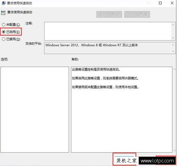Click the text 'Windows Server 2012、Windows 8 或 Windows RT 及以上版本'

(x=92, y=45)
